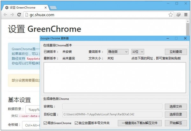Click the browser back arrow
Image resolution: width=191 pixels, height=131 pixels.
click(5, 15)
